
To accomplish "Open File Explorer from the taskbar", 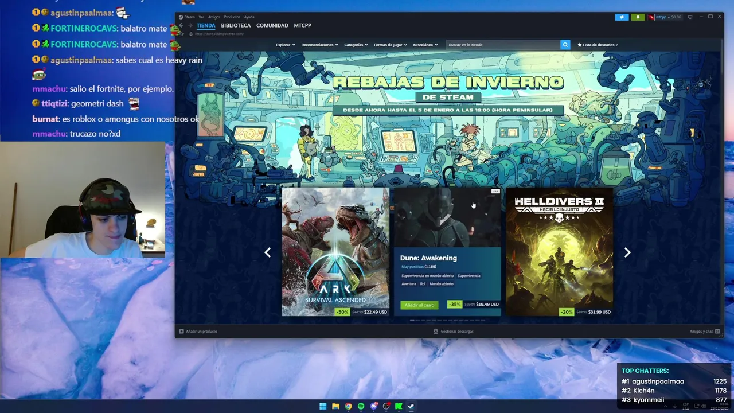I will click(335, 406).
